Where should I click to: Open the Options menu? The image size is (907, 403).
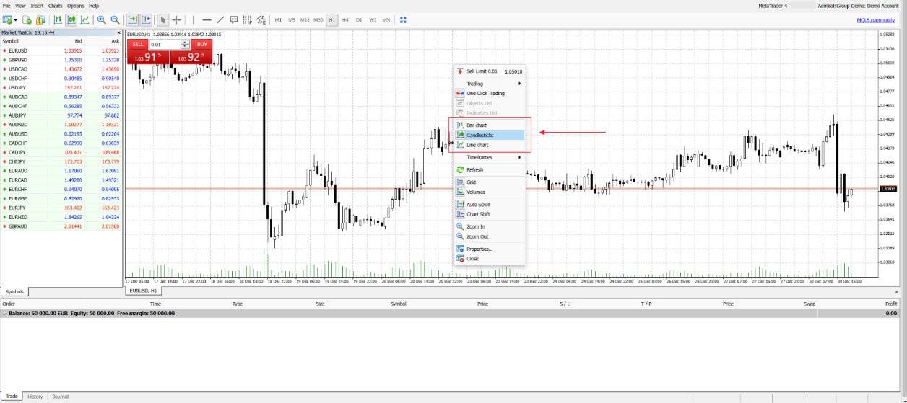point(75,6)
